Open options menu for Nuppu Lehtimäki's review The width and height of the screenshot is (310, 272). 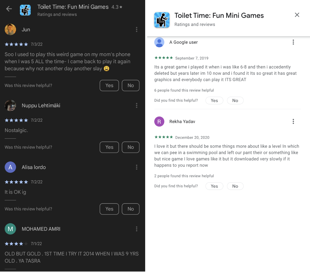tap(137, 105)
